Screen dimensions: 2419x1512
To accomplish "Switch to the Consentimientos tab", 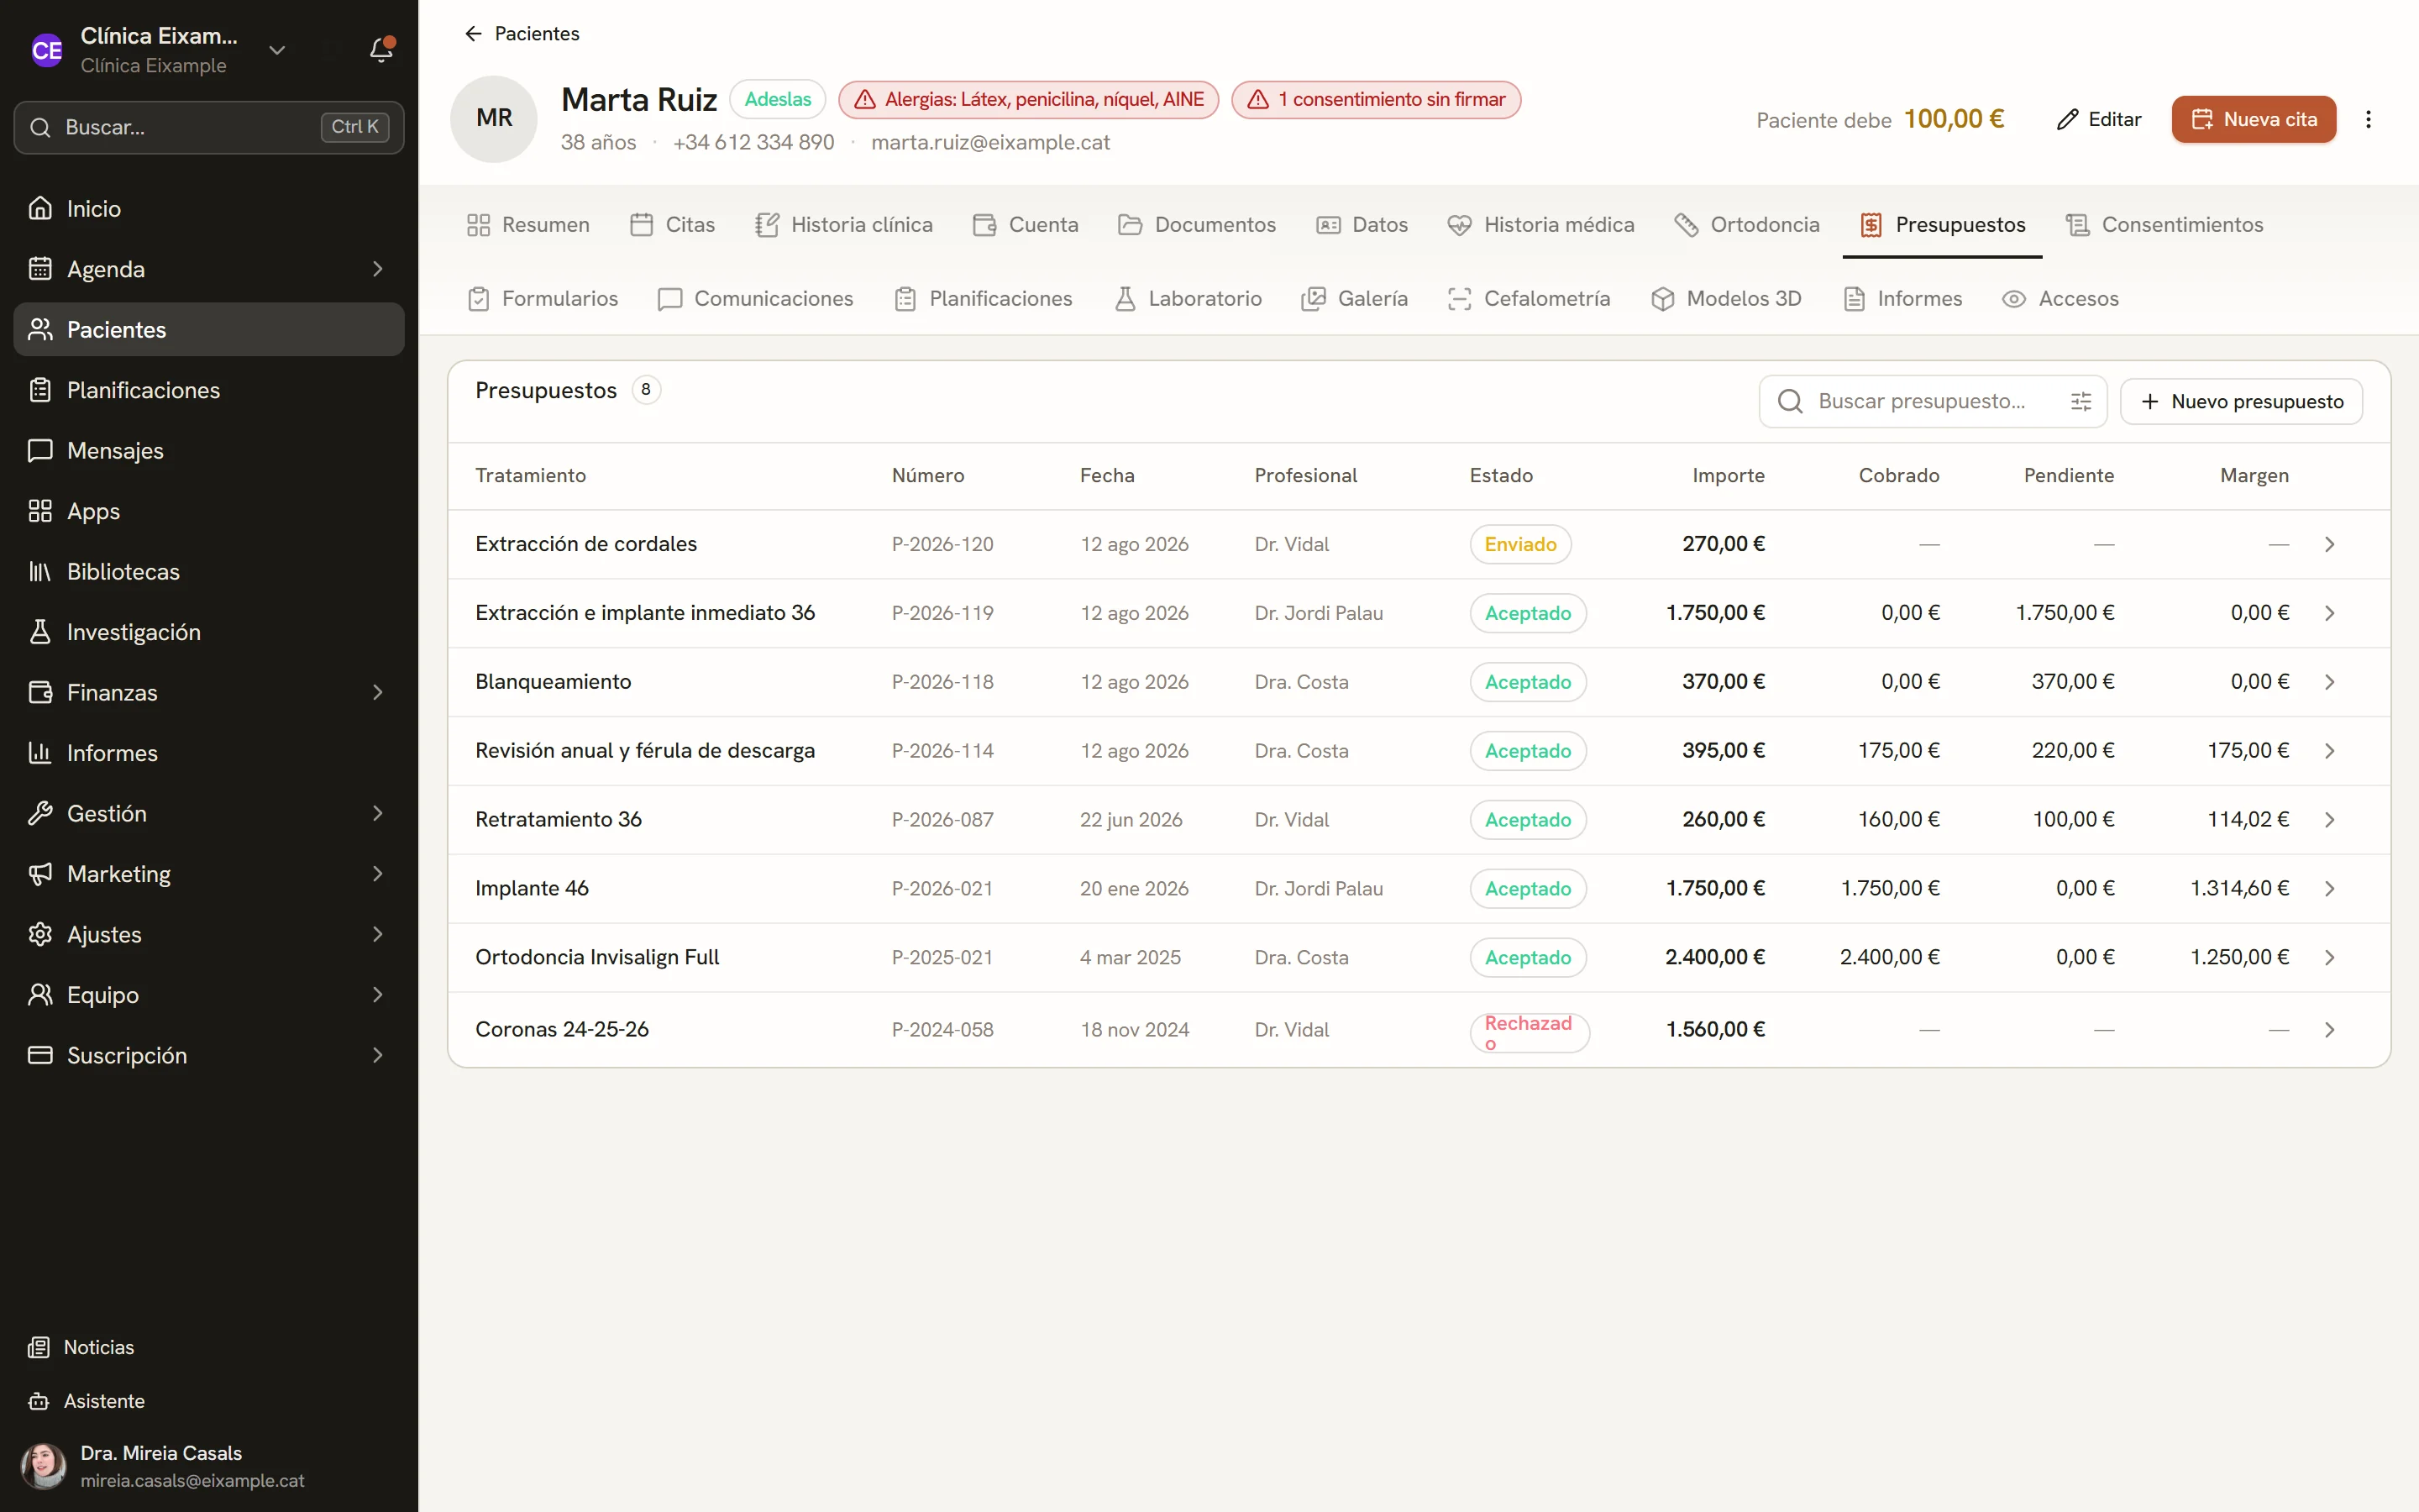I will tap(2165, 225).
